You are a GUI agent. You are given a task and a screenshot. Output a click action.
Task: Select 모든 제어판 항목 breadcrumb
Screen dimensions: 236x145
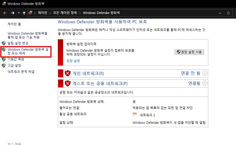point(65,13)
